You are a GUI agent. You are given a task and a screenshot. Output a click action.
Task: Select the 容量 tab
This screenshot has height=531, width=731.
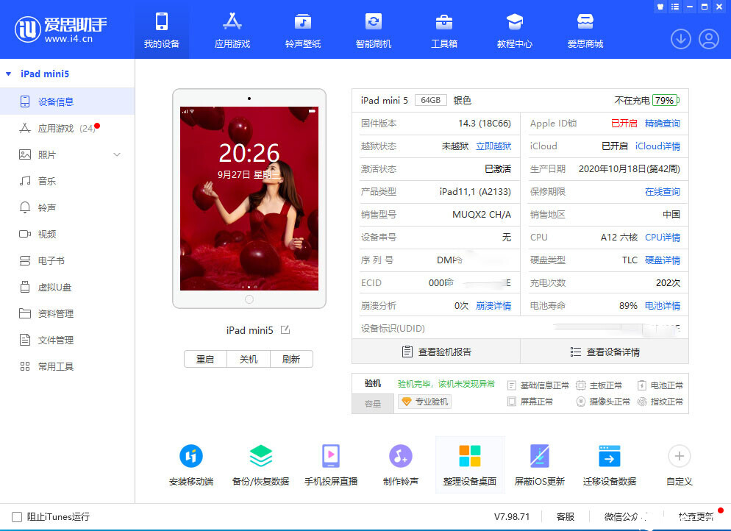pyautogui.click(x=373, y=404)
